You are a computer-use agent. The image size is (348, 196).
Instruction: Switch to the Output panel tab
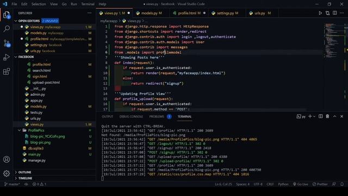(x=108, y=117)
